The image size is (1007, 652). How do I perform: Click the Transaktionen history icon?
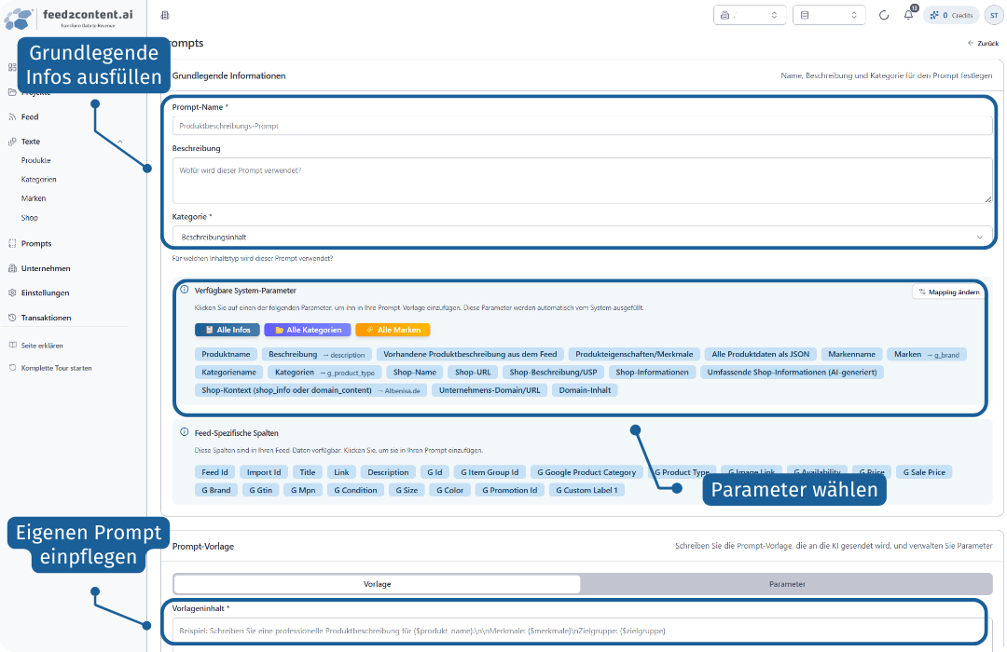(x=12, y=318)
